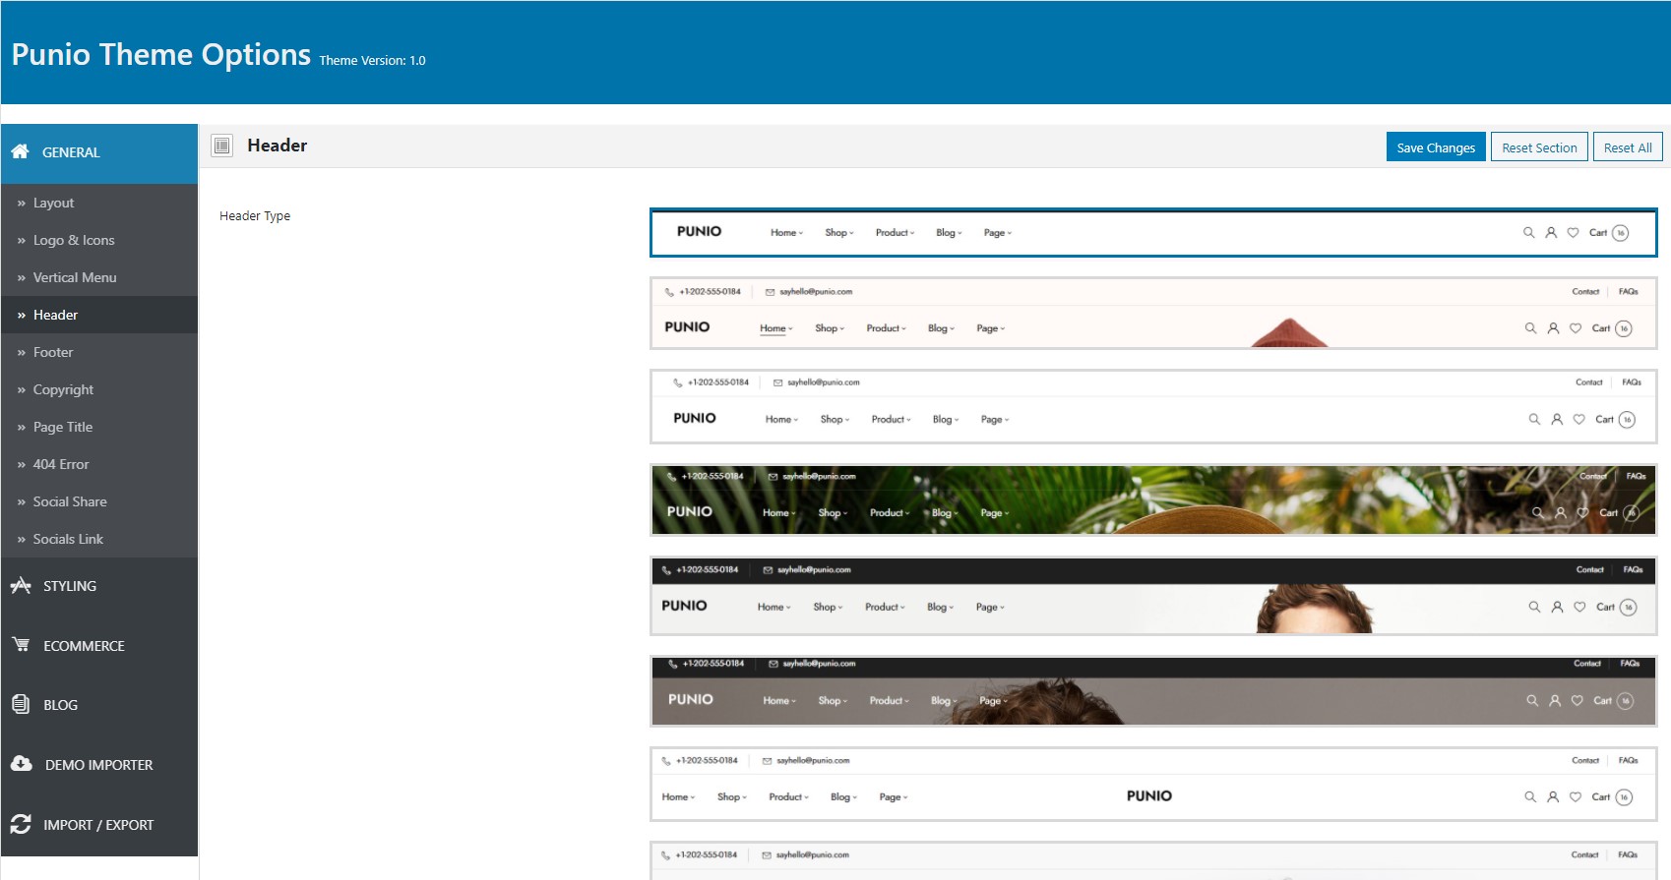Click the BLOG document icon
Screen dimensions: 1671x880
point(21,704)
